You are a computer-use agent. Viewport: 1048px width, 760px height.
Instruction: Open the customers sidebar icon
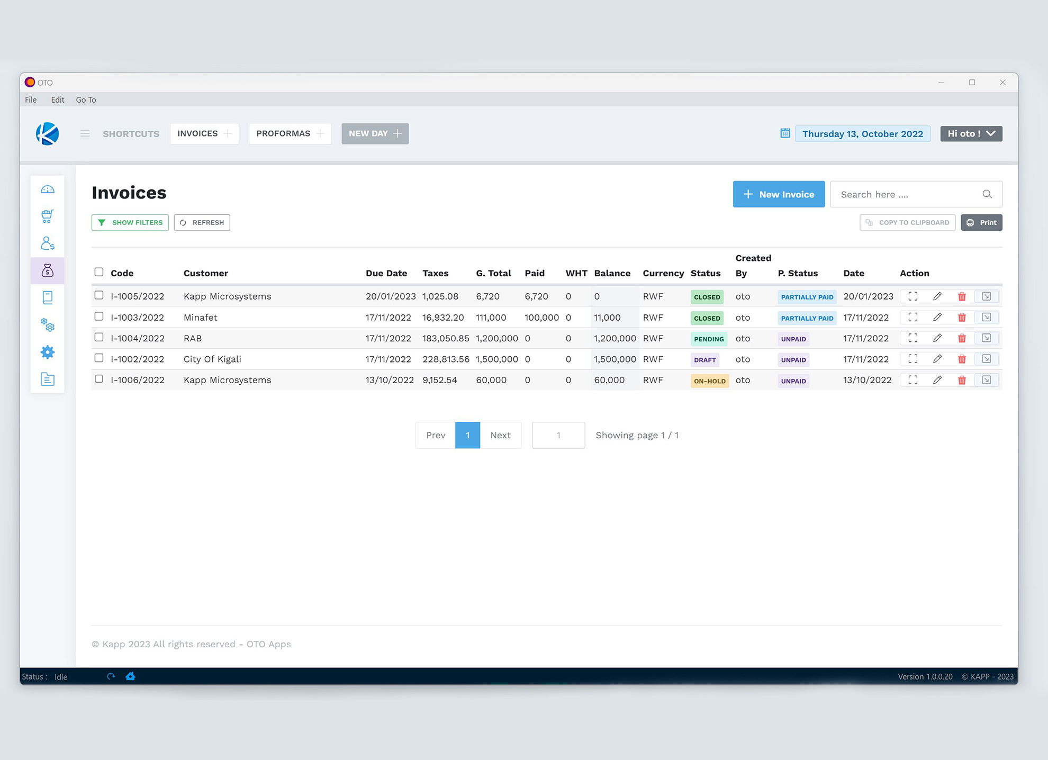[48, 243]
